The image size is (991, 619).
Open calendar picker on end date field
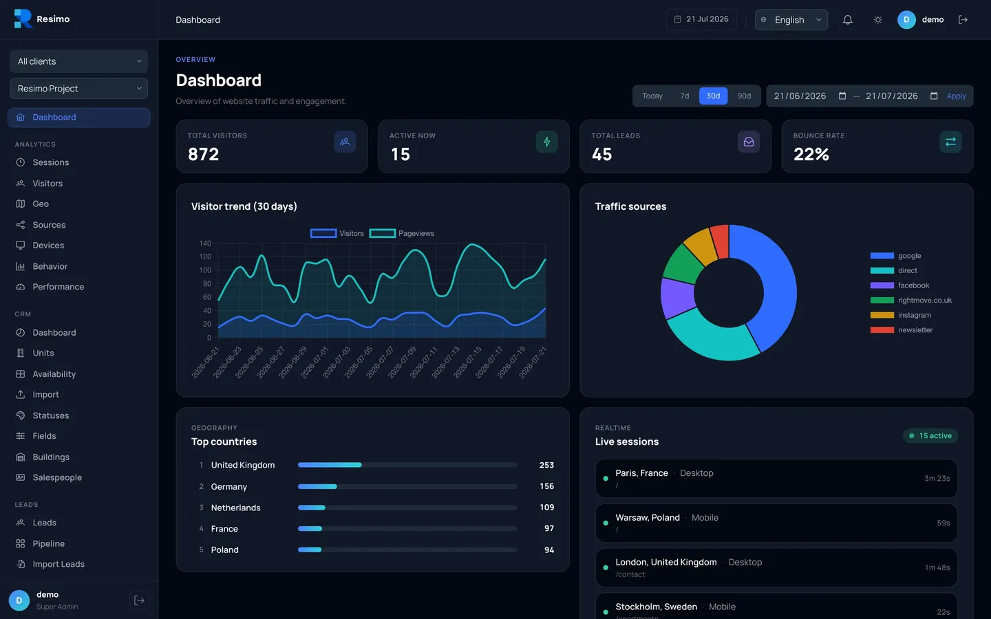(934, 96)
